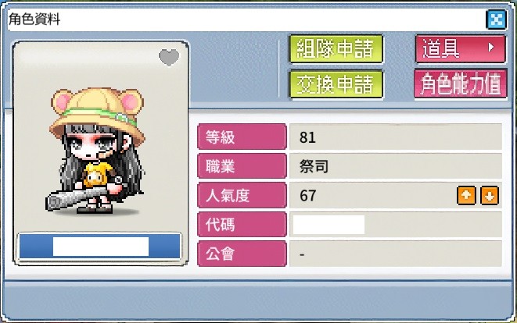This screenshot has height=323, width=517.
Task: Click the 組隊申請 party request button
Action: coord(336,48)
